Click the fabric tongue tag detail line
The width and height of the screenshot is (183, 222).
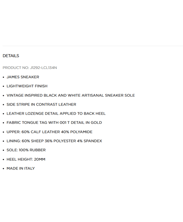tap(54, 123)
